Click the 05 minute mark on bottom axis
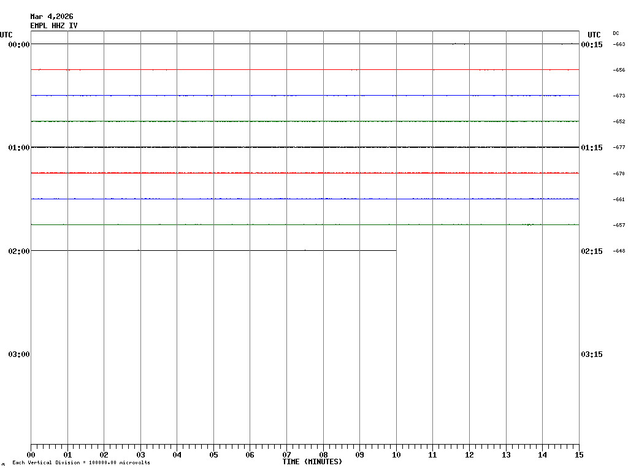The image size is (628, 471). (213, 455)
